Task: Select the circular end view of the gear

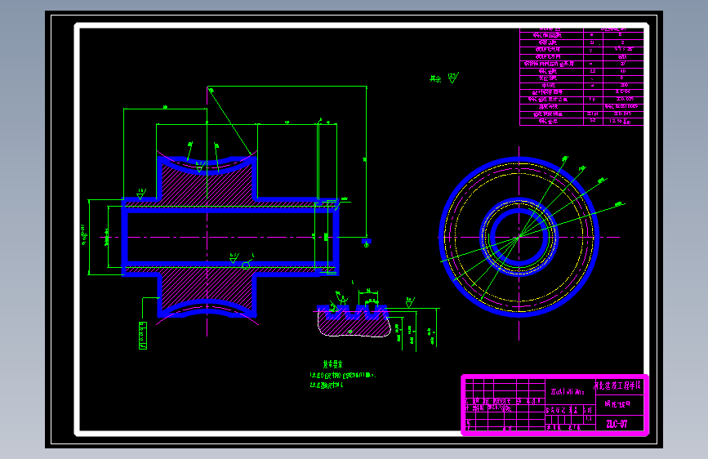Action: click(x=519, y=237)
